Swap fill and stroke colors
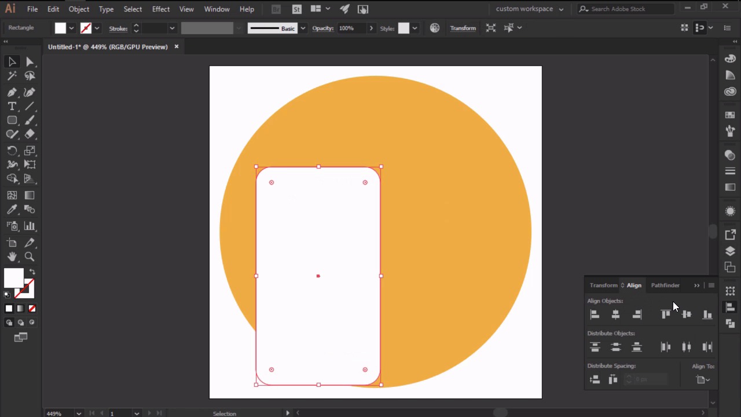741x417 pixels. pyautogui.click(x=32, y=271)
